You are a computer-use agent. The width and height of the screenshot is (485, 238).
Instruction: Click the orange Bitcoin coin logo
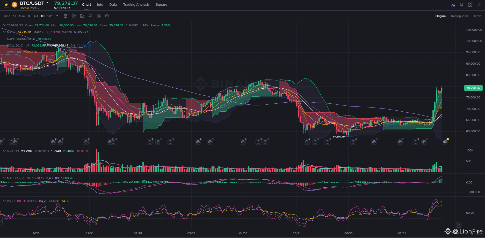coord(15,5)
